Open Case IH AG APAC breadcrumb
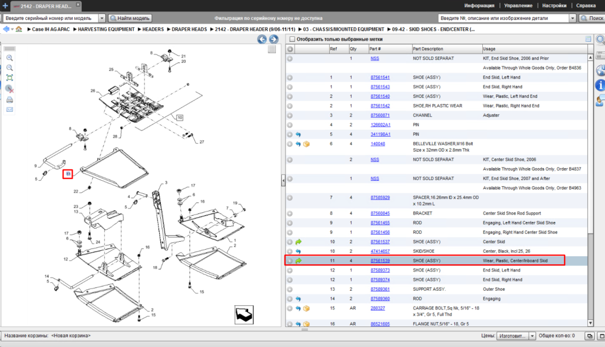The height and width of the screenshot is (347, 605). 51,29
